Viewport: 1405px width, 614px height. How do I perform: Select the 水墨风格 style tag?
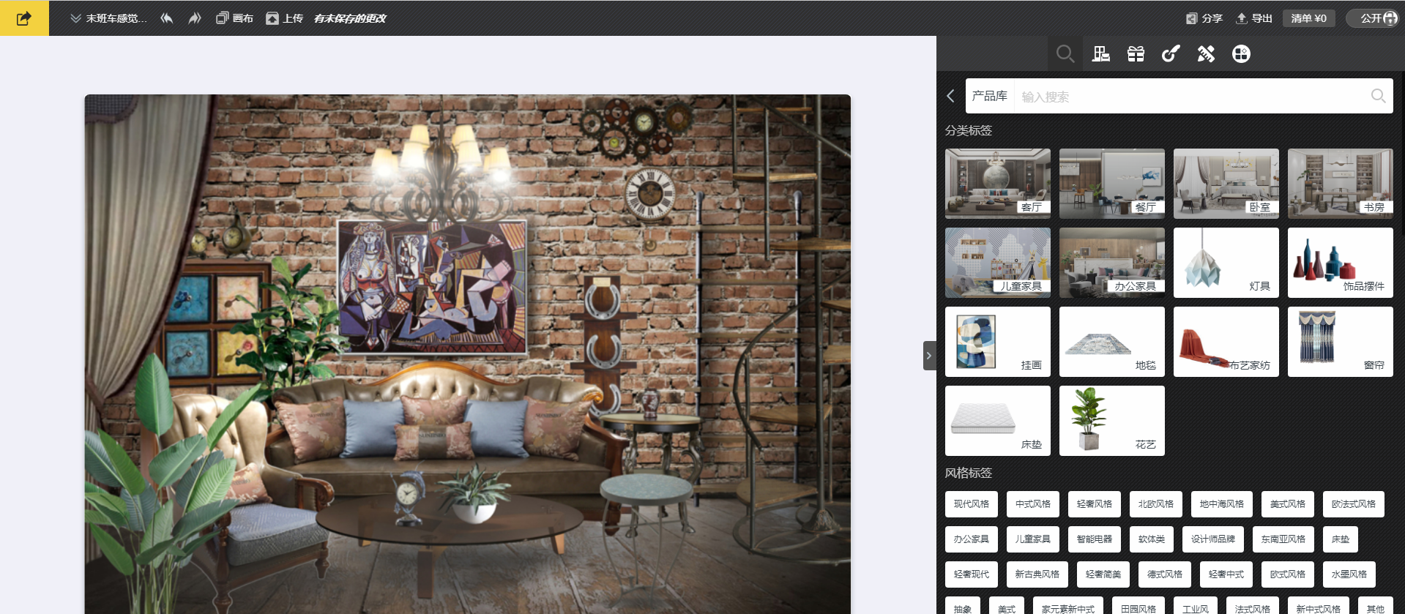[1349, 574]
